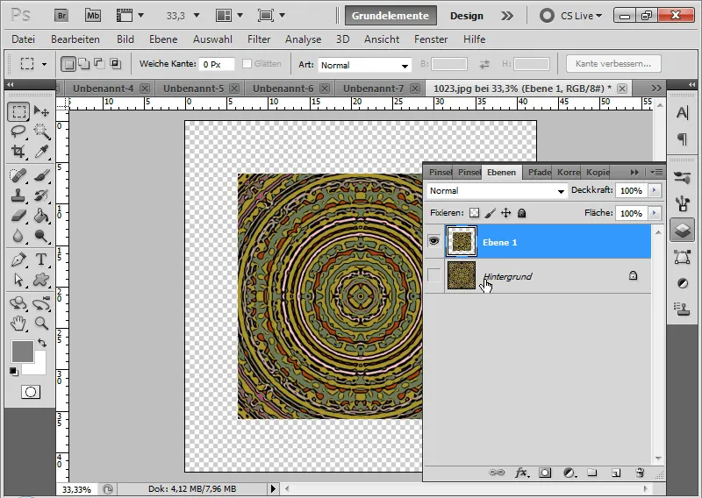The width and height of the screenshot is (702, 498).
Task: Click the foreground color swatch
Action: (23, 351)
